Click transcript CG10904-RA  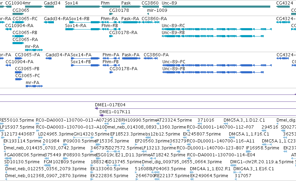tap(8, 29)
